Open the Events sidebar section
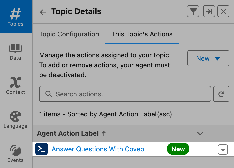234x168 pixels. pos(15,154)
